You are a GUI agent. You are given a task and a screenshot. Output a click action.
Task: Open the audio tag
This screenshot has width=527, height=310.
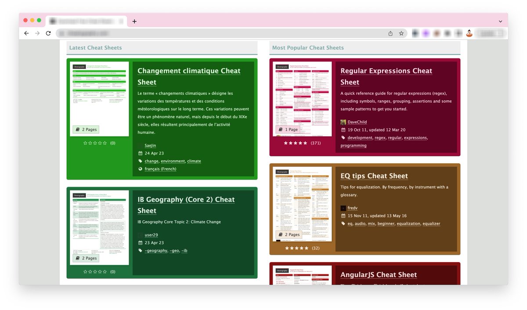(x=360, y=224)
